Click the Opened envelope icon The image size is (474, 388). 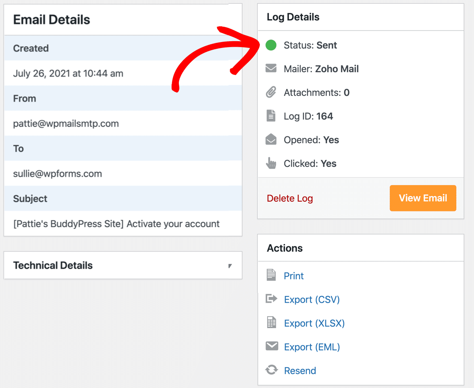272,140
